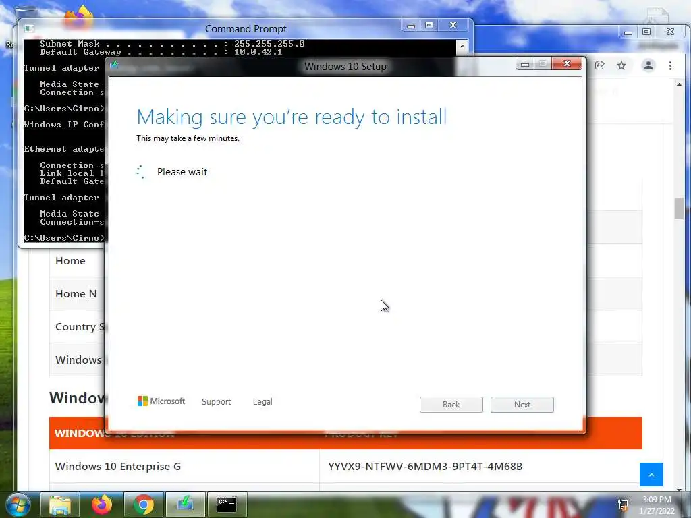Open File Explorer from the taskbar
The width and height of the screenshot is (691, 518).
pyautogui.click(x=60, y=505)
